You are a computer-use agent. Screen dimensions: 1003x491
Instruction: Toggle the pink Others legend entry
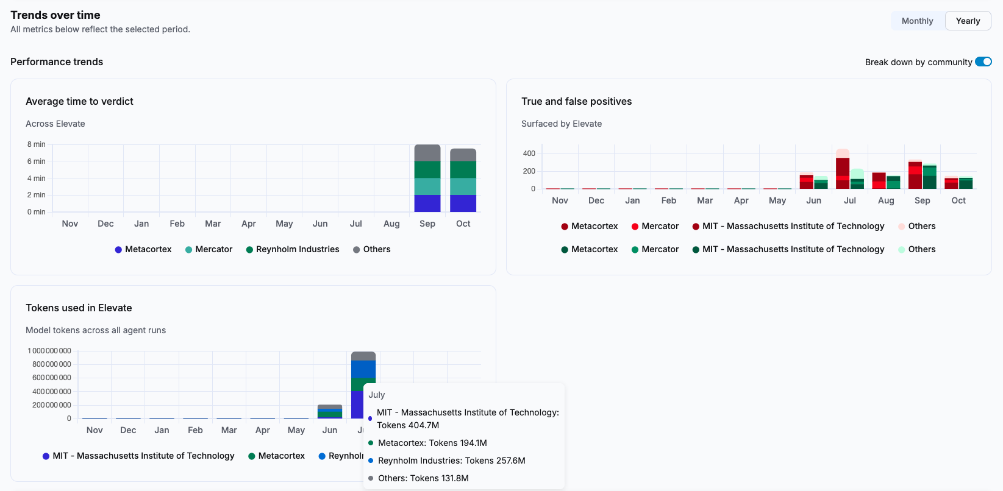pos(917,226)
